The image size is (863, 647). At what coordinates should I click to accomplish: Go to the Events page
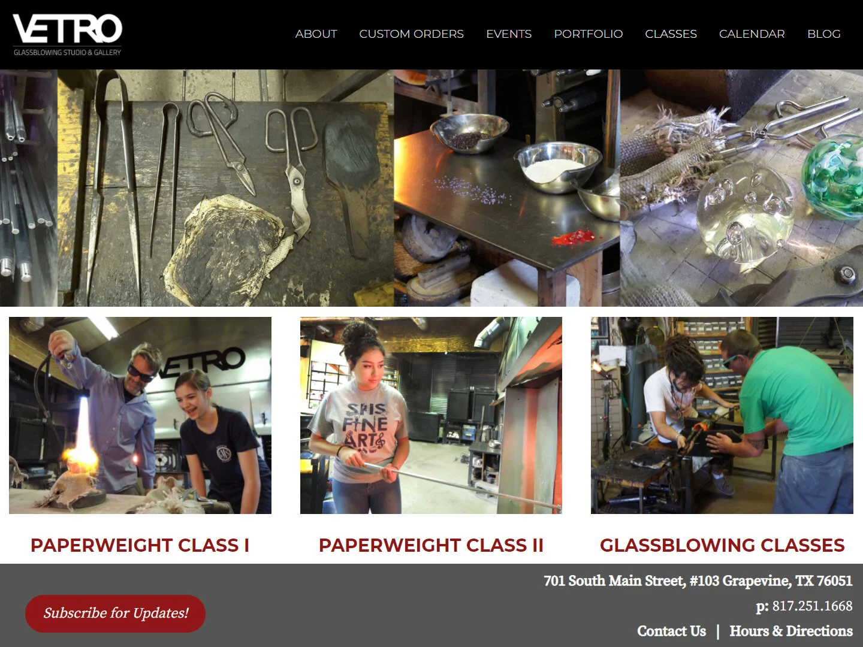tap(509, 34)
